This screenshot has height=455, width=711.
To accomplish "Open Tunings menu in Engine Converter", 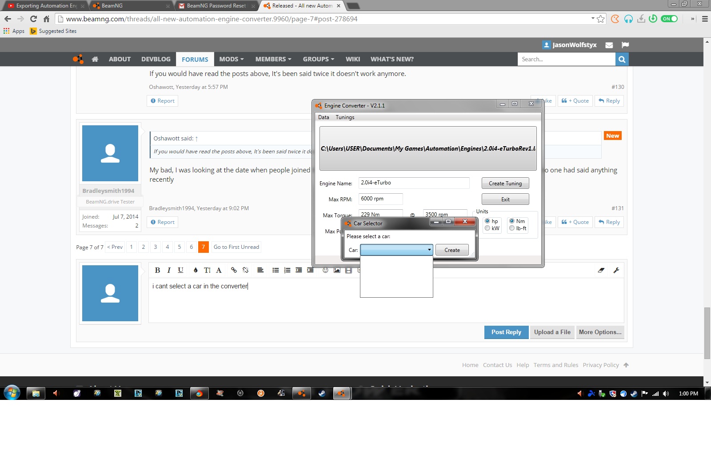I will coord(345,117).
